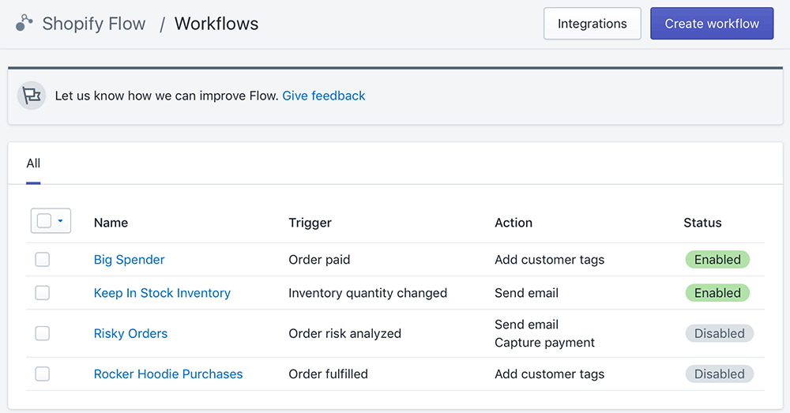Screen dimensions: 790x413
Task: Click the Shopify Flow logo icon
Action: point(24,24)
